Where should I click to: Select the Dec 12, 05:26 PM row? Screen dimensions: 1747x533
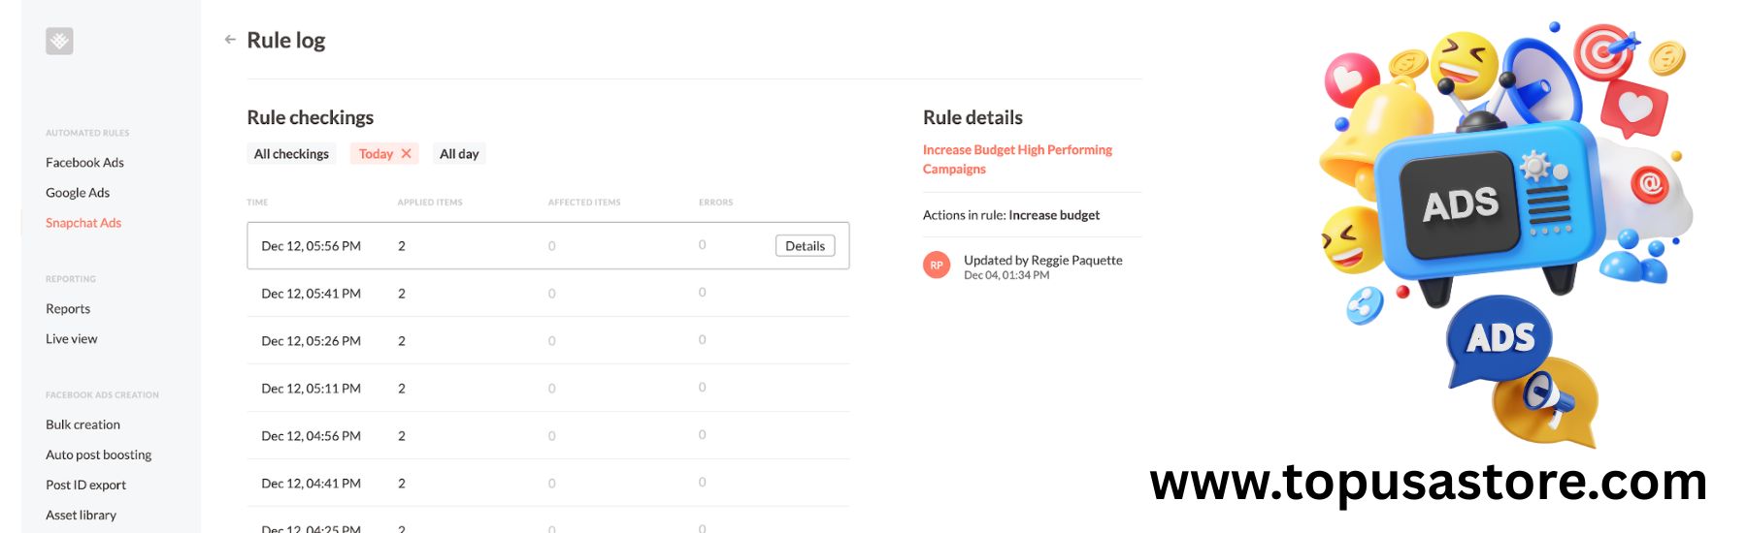[x=548, y=340]
